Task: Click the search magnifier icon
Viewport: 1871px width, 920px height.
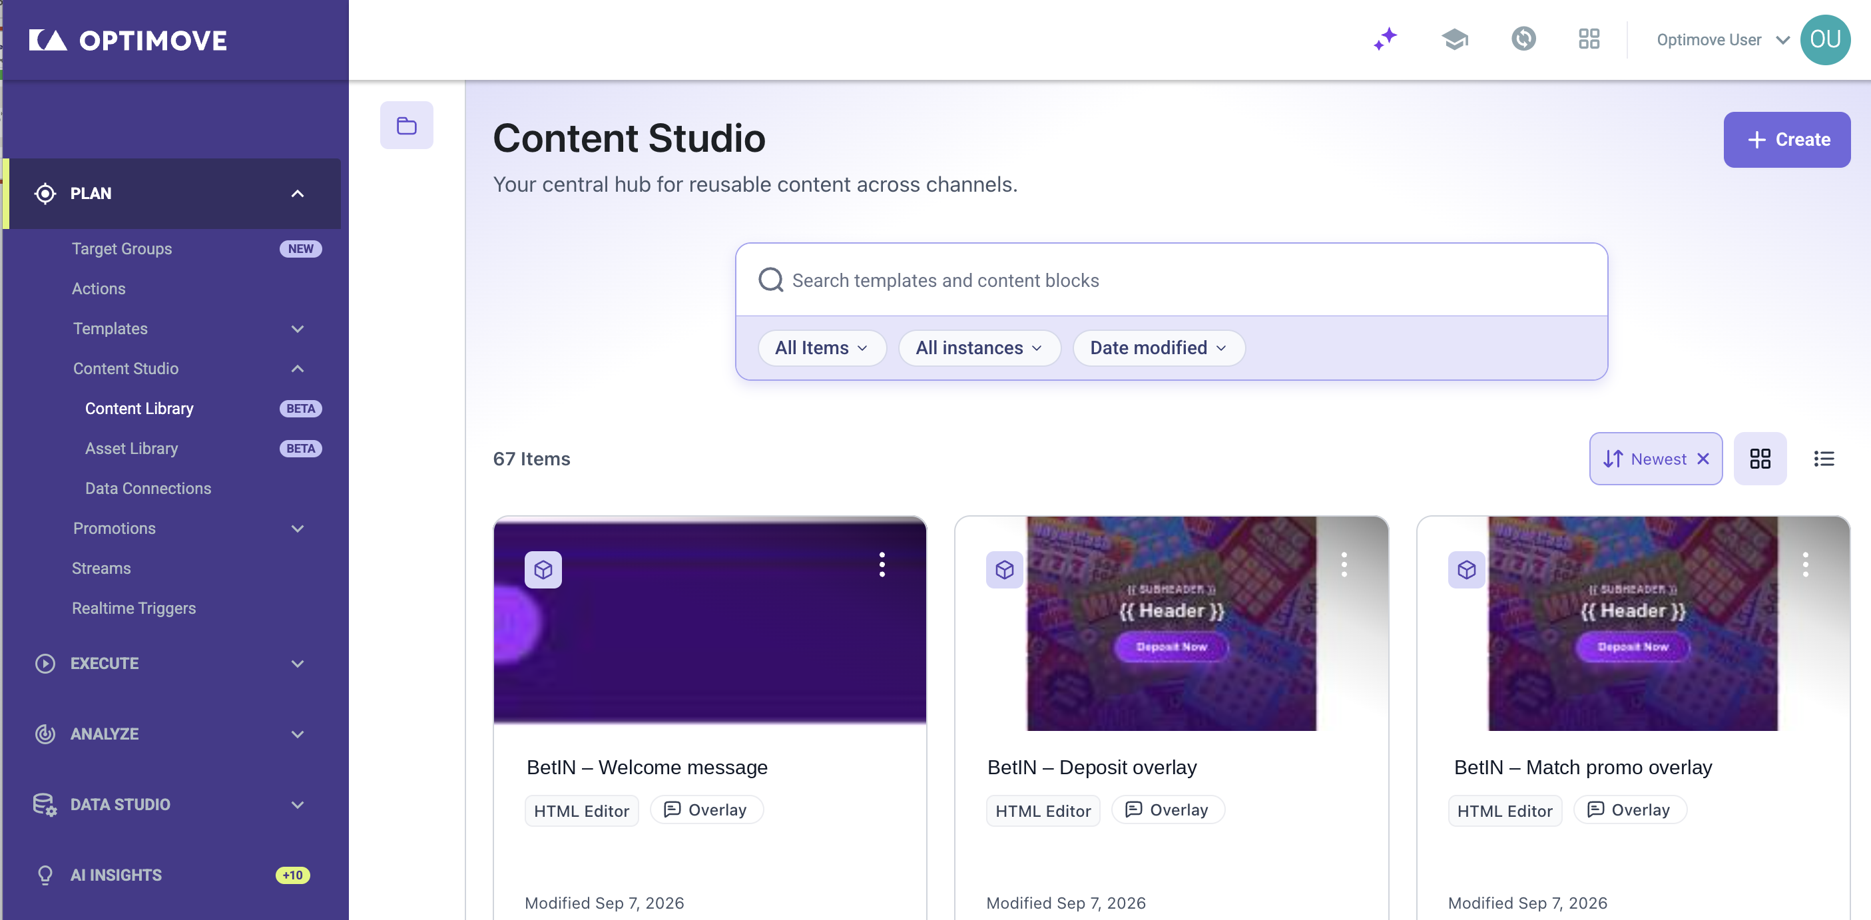Action: pos(770,280)
